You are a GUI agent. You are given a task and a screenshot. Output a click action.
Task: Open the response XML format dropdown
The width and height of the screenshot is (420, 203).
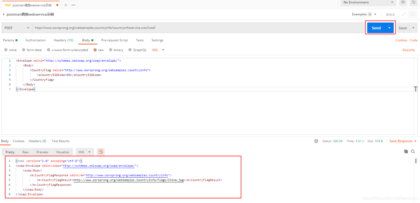point(85,152)
